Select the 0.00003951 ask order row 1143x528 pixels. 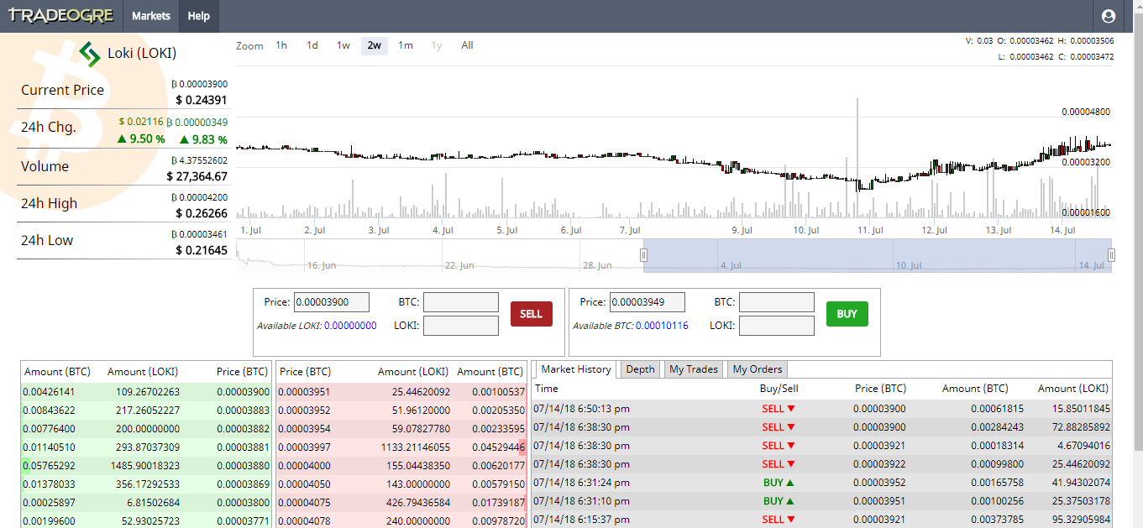click(x=401, y=392)
